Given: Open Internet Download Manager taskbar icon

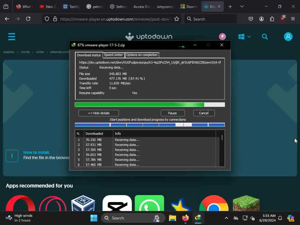Looking at the screenshot, I should pyautogui.click(x=198, y=218).
